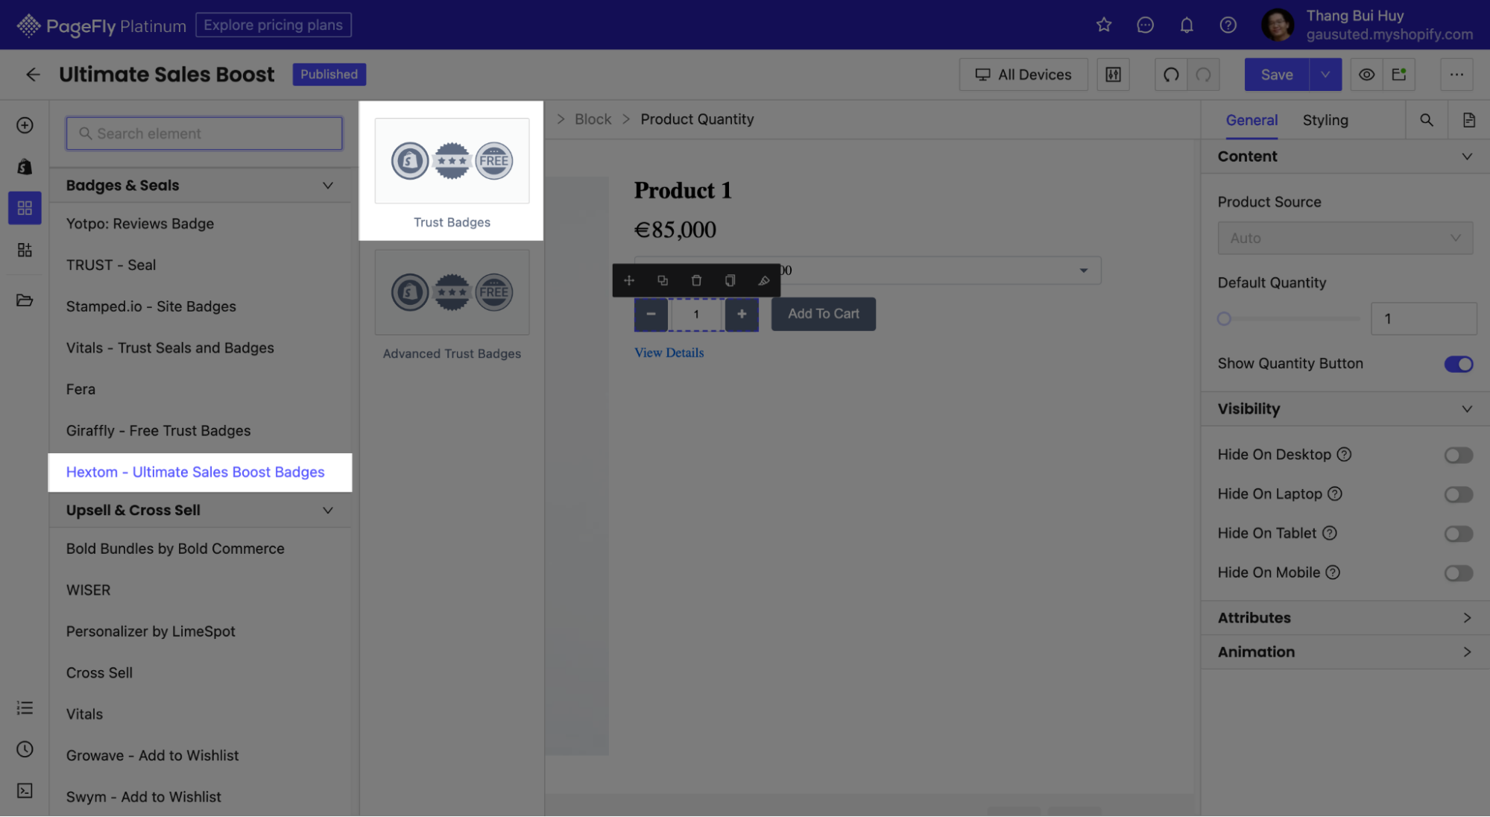The image size is (1490, 817).
Task: Open the add section blocks sidebar icon
Action: pyautogui.click(x=25, y=250)
